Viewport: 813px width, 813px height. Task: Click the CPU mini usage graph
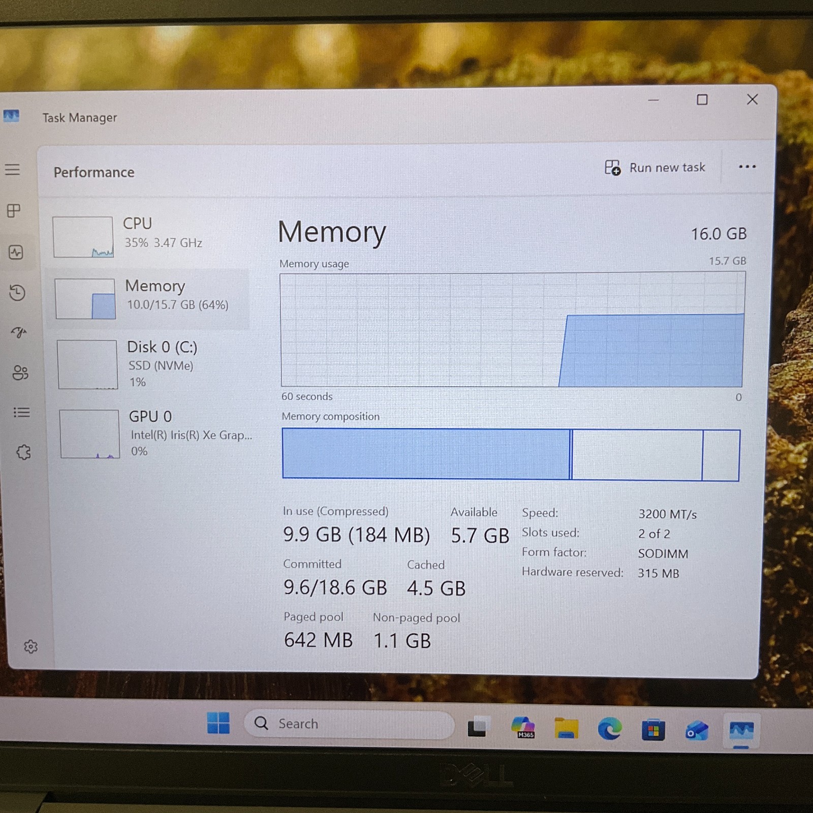pos(83,237)
